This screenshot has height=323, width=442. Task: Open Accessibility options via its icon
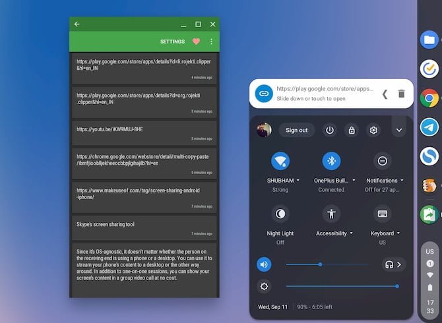pyautogui.click(x=331, y=214)
